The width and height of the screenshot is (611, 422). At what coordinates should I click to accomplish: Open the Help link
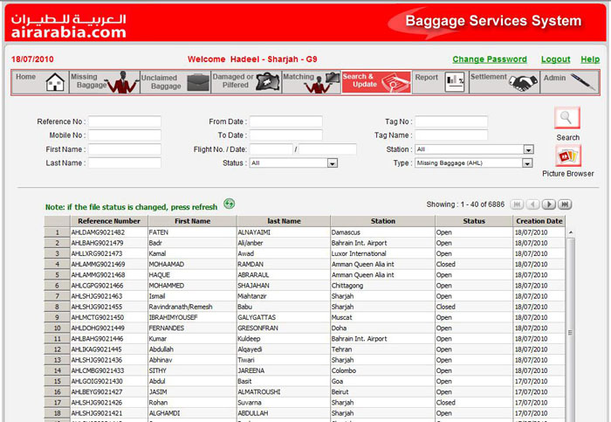click(x=590, y=59)
